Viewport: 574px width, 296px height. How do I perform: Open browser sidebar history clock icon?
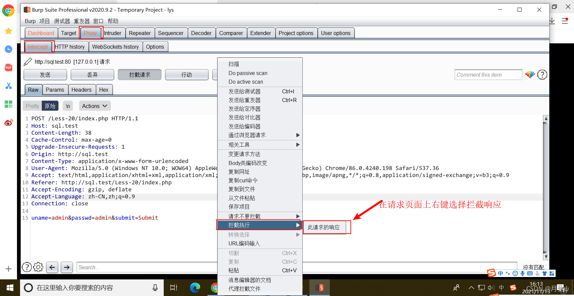pos(9,49)
